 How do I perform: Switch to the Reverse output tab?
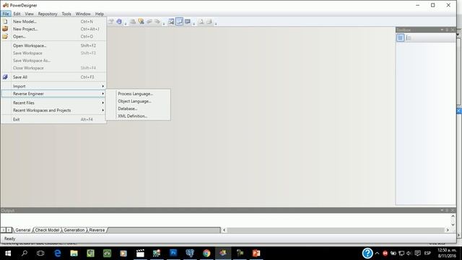(97, 230)
